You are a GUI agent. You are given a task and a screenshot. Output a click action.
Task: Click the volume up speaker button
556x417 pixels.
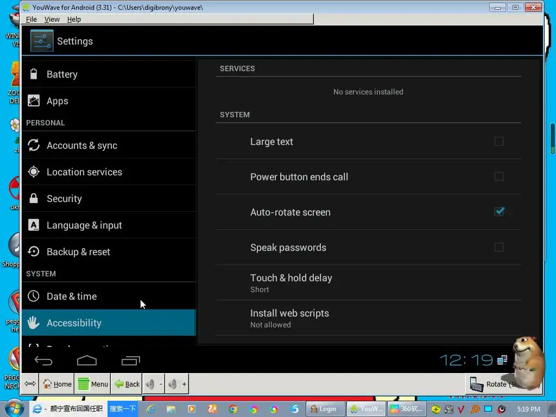(176, 384)
